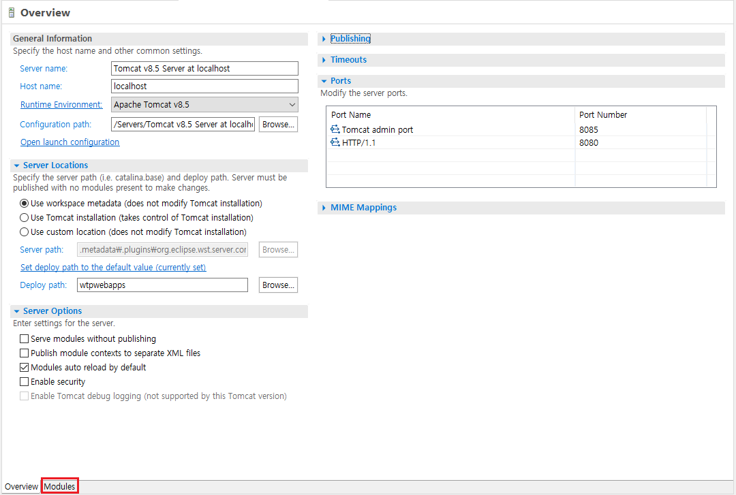Select Use custom location radio option
Image resolution: width=736 pixels, height=495 pixels.
[24, 231]
